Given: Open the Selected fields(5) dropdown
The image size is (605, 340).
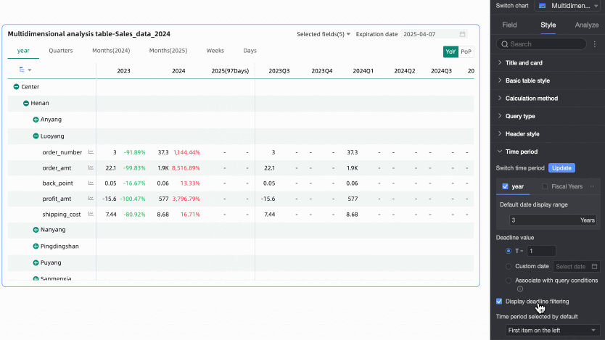Looking at the screenshot, I should [324, 34].
